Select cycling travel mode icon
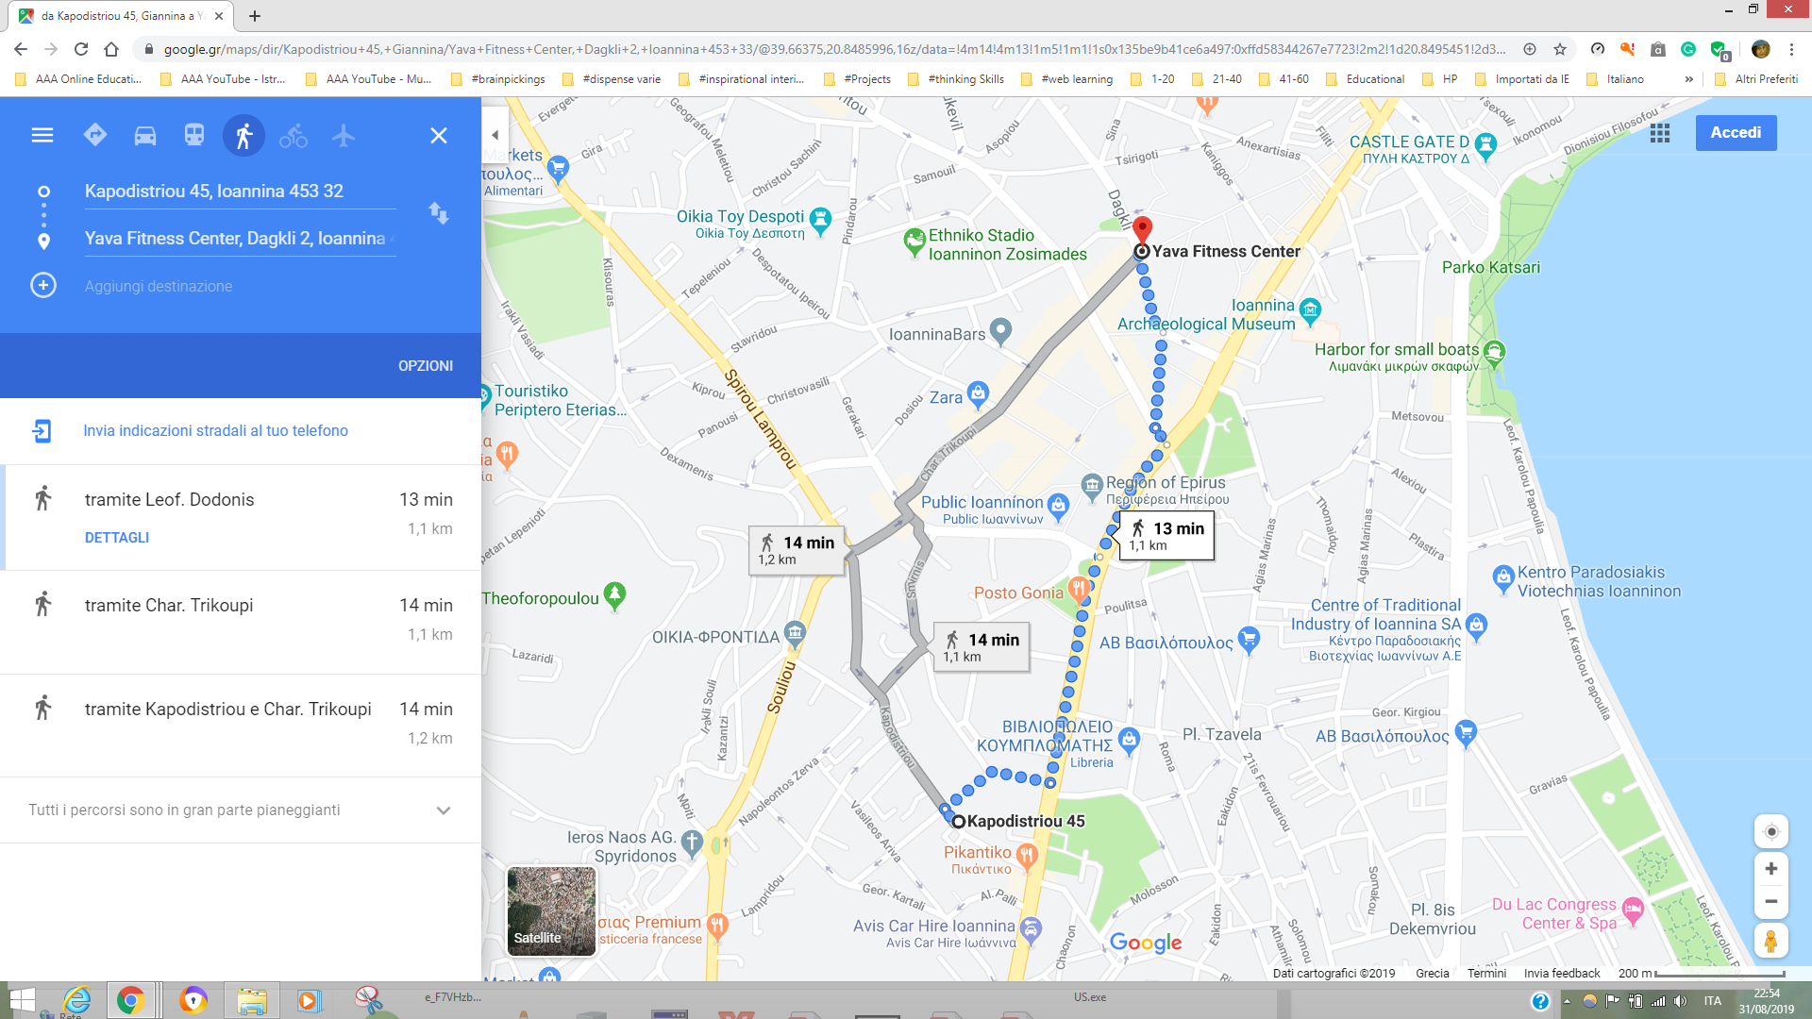1812x1019 pixels. 294,135
